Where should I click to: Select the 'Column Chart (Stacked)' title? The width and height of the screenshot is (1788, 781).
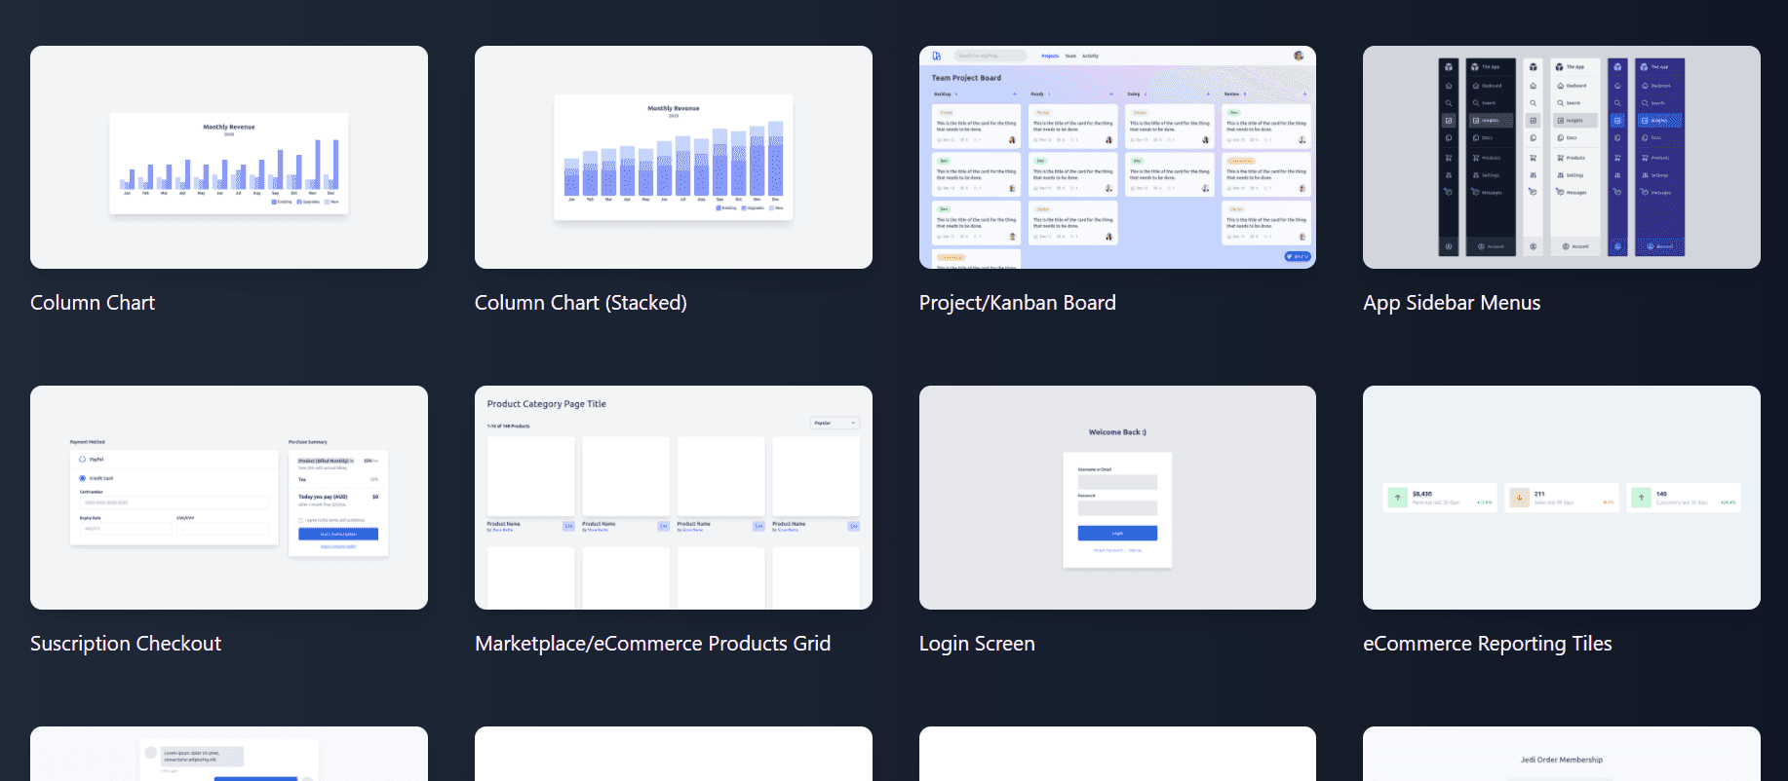[581, 303]
